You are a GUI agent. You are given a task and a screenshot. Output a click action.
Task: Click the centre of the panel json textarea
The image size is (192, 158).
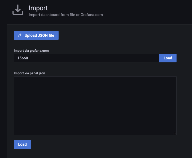pyautogui.click(x=95, y=106)
